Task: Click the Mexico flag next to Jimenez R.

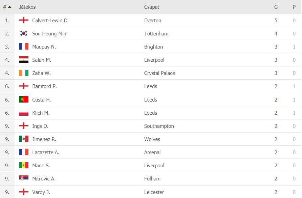Action: click(x=24, y=139)
